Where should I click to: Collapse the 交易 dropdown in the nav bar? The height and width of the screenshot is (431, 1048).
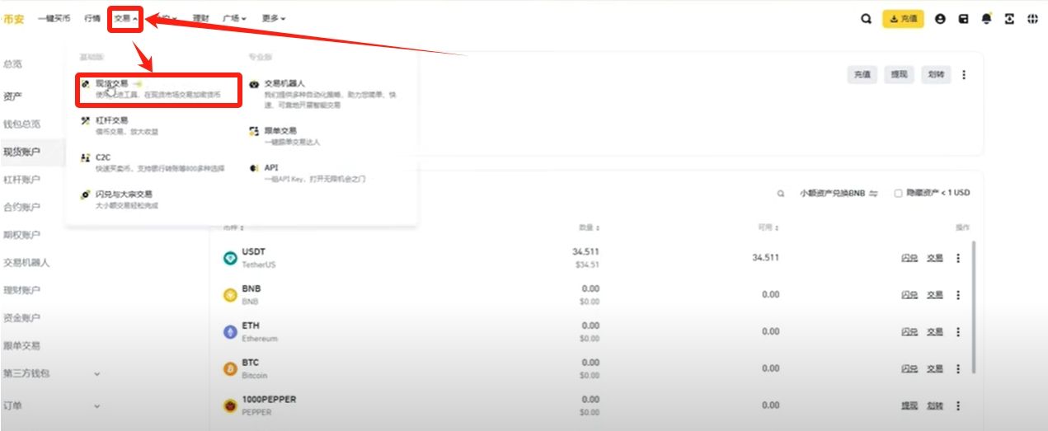125,18
